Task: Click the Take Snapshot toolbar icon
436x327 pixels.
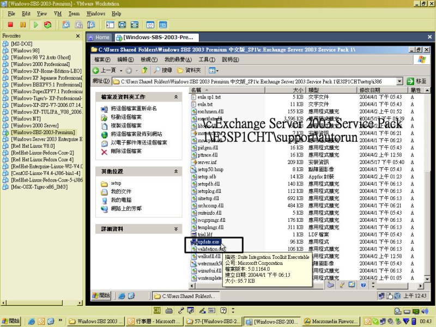Action: pyautogui.click(x=66, y=25)
